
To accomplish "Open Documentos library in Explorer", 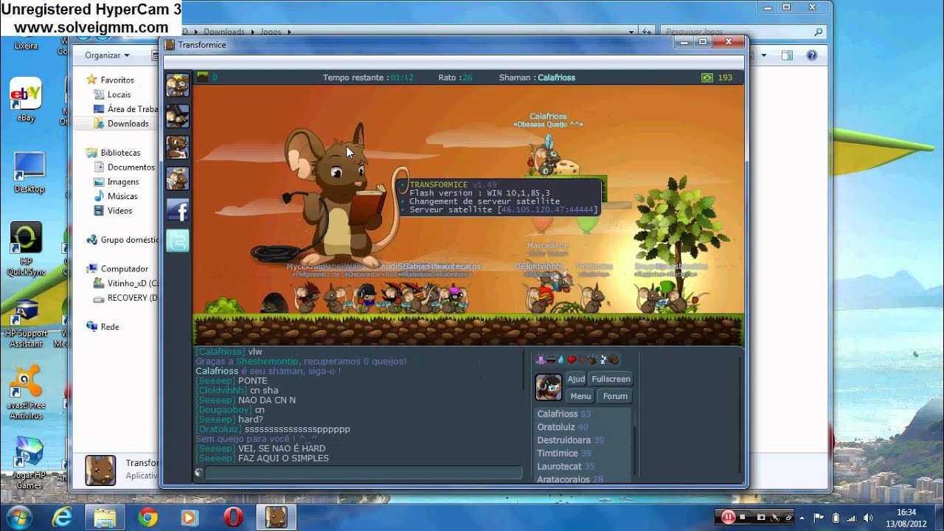I will pos(131,167).
